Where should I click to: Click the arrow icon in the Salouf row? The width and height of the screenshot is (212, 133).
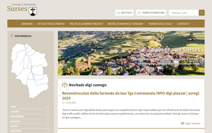[47, 126]
